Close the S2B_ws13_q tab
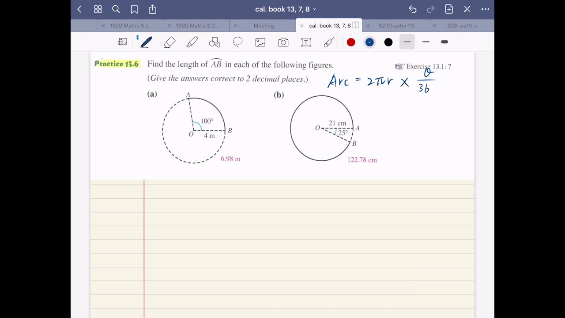This screenshot has width=565, height=318. point(434,26)
